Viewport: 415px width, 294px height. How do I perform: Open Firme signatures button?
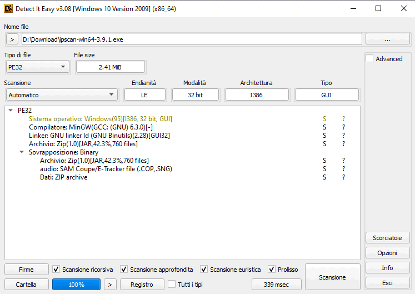point(27,270)
